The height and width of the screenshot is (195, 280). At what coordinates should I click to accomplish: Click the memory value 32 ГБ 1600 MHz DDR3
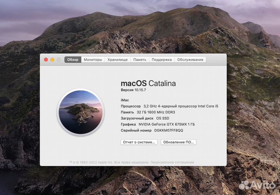click(x=156, y=112)
